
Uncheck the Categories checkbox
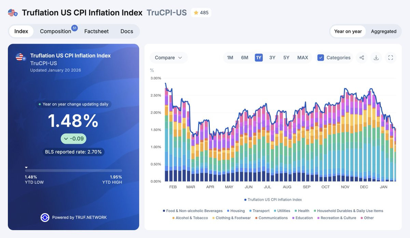coord(320,58)
